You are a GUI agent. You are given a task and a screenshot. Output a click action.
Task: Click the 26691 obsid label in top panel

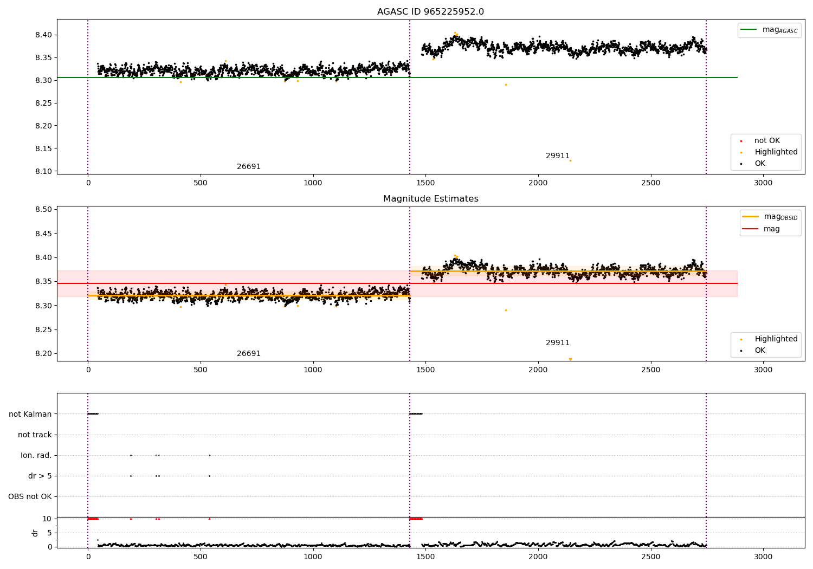(249, 167)
